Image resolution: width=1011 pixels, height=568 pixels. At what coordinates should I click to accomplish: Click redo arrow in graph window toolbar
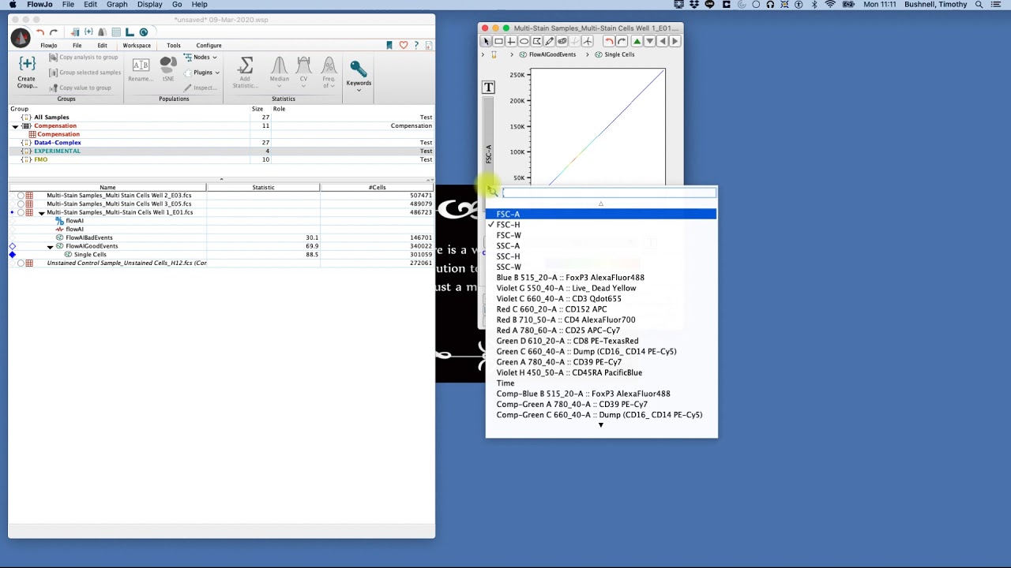tap(622, 41)
